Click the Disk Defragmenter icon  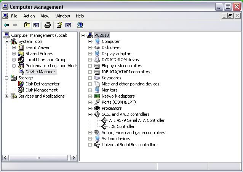(21, 84)
